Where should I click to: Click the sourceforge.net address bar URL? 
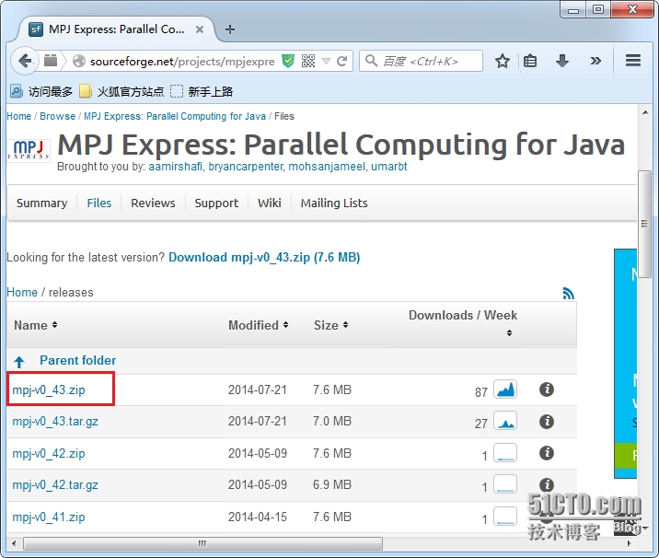click(x=182, y=62)
